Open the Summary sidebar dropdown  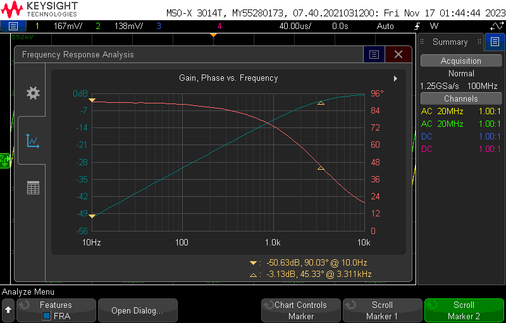pyautogui.click(x=450, y=42)
